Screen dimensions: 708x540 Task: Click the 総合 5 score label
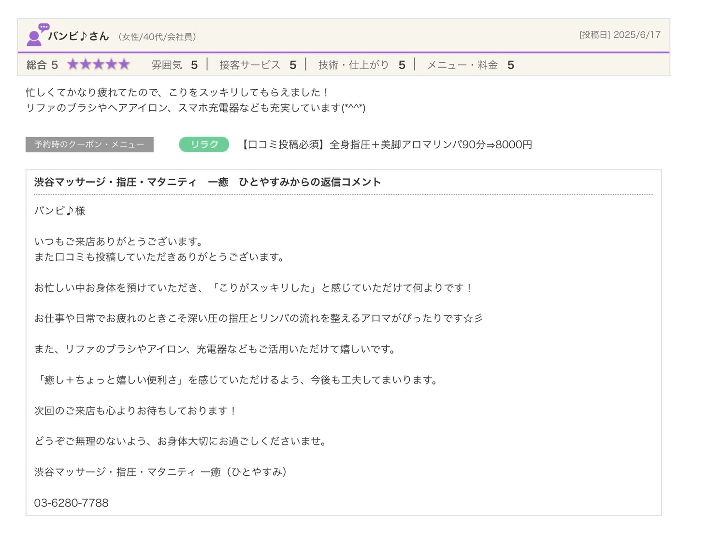tap(42, 65)
